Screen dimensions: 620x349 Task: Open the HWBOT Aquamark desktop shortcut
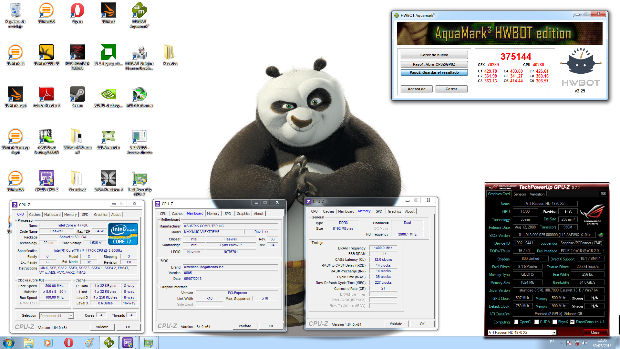tap(139, 16)
